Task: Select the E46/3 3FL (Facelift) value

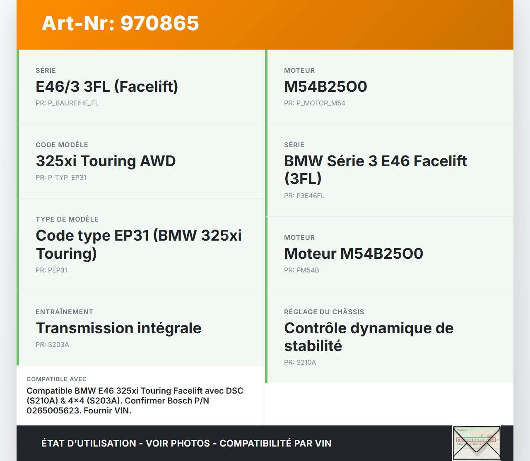Action: click(107, 86)
